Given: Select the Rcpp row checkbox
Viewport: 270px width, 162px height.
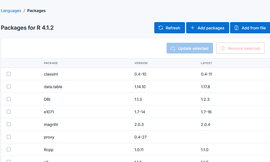Looking at the screenshot, I should 8,149.
